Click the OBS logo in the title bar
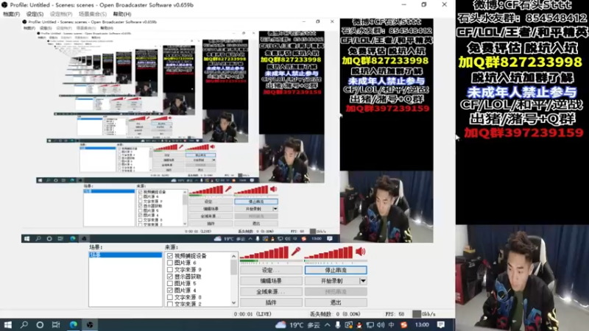The height and width of the screenshot is (331, 589). click(4, 5)
